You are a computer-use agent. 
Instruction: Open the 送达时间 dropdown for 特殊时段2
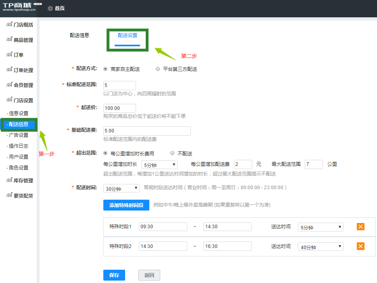click(320, 246)
